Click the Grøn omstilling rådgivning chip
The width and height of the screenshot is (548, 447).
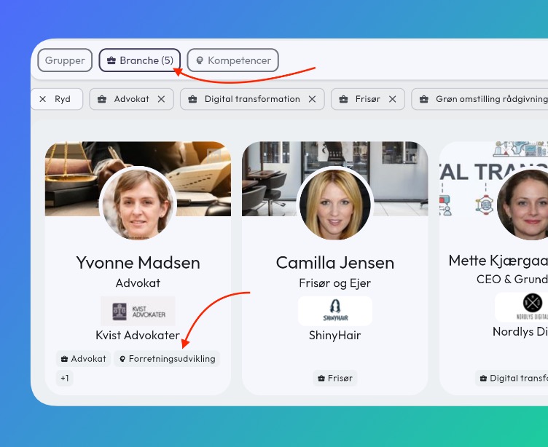pos(479,99)
